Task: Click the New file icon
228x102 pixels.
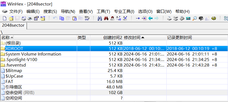Action: 5,18
